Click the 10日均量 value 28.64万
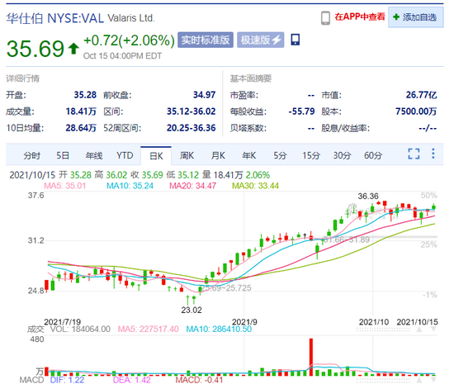454x384 pixels. pyautogui.click(x=81, y=128)
